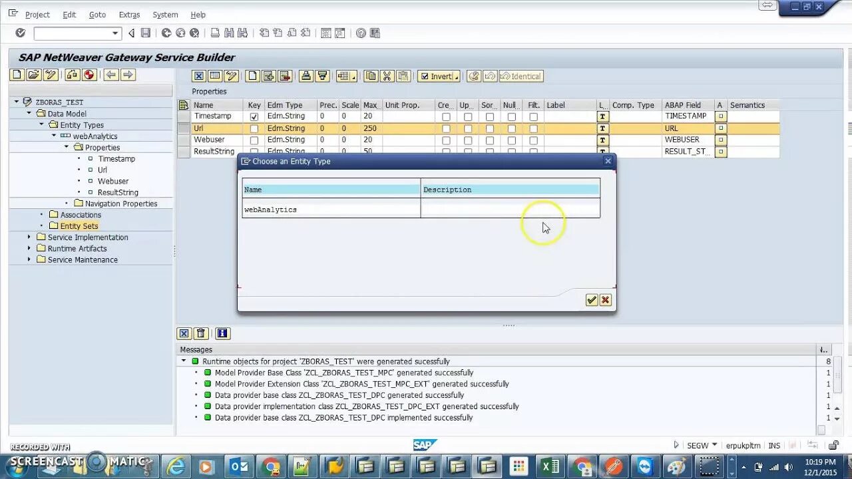
Task: Open Excel from the Windows taskbar
Action: (x=550, y=466)
